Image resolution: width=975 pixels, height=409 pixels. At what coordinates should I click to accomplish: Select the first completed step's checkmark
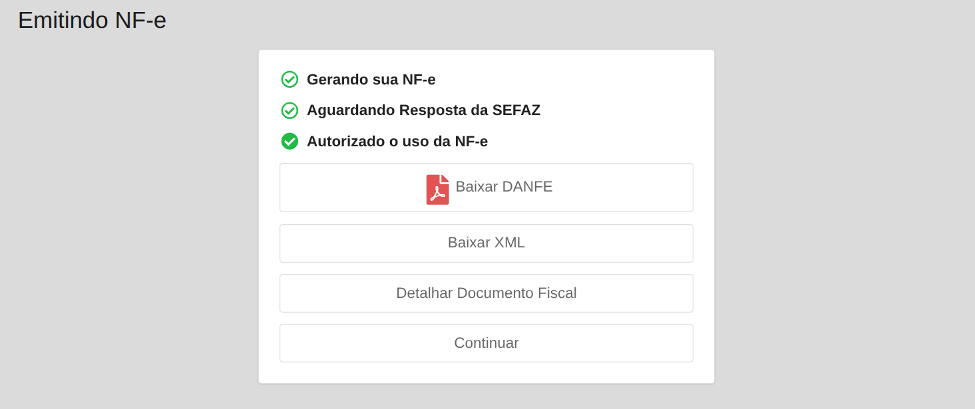click(x=290, y=80)
